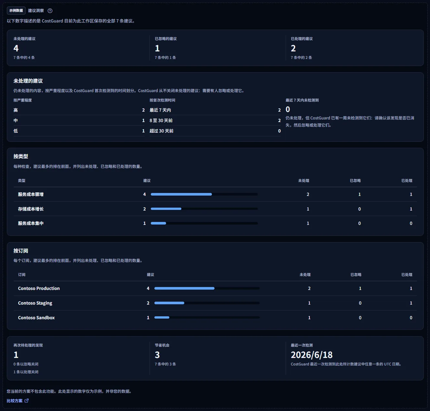This screenshot has width=430, height=411.
Task: Click the 最近 7 天内 row label
Action: pos(160,110)
